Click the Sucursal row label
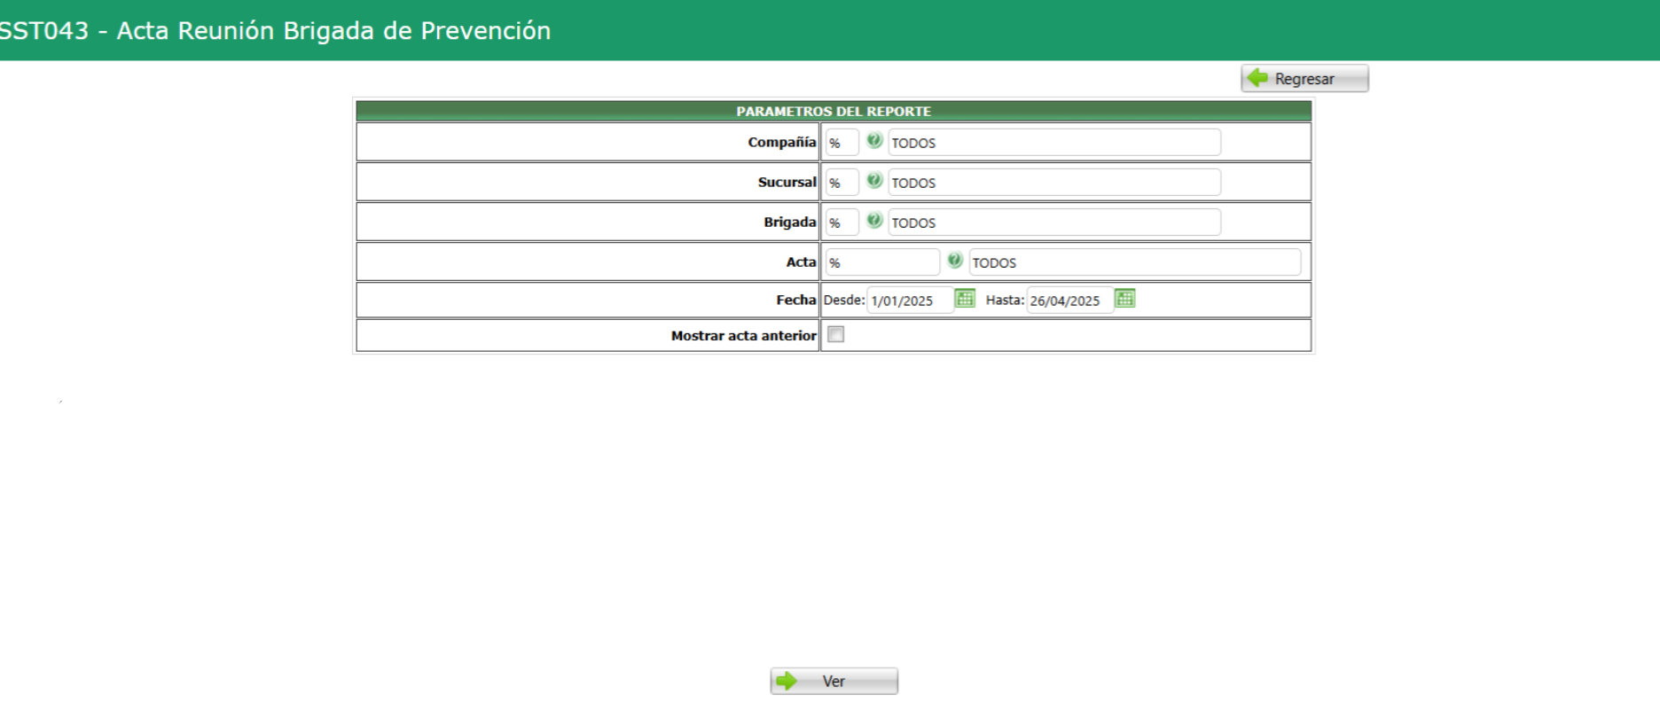1660x703 pixels. [787, 182]
